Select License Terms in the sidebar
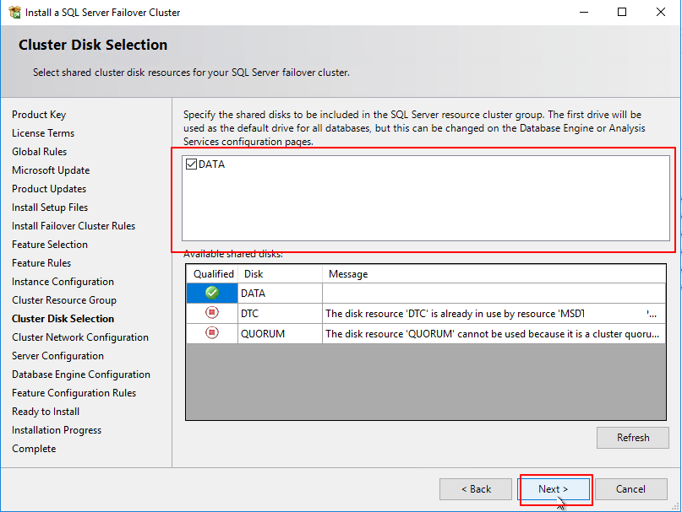 (42, 132)
